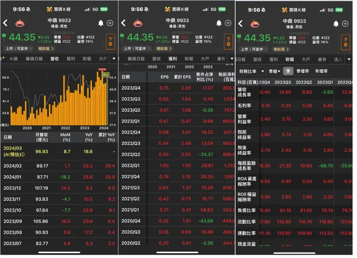
Task: Open 相似股 similar stocks in left screen
Action: 46,49
